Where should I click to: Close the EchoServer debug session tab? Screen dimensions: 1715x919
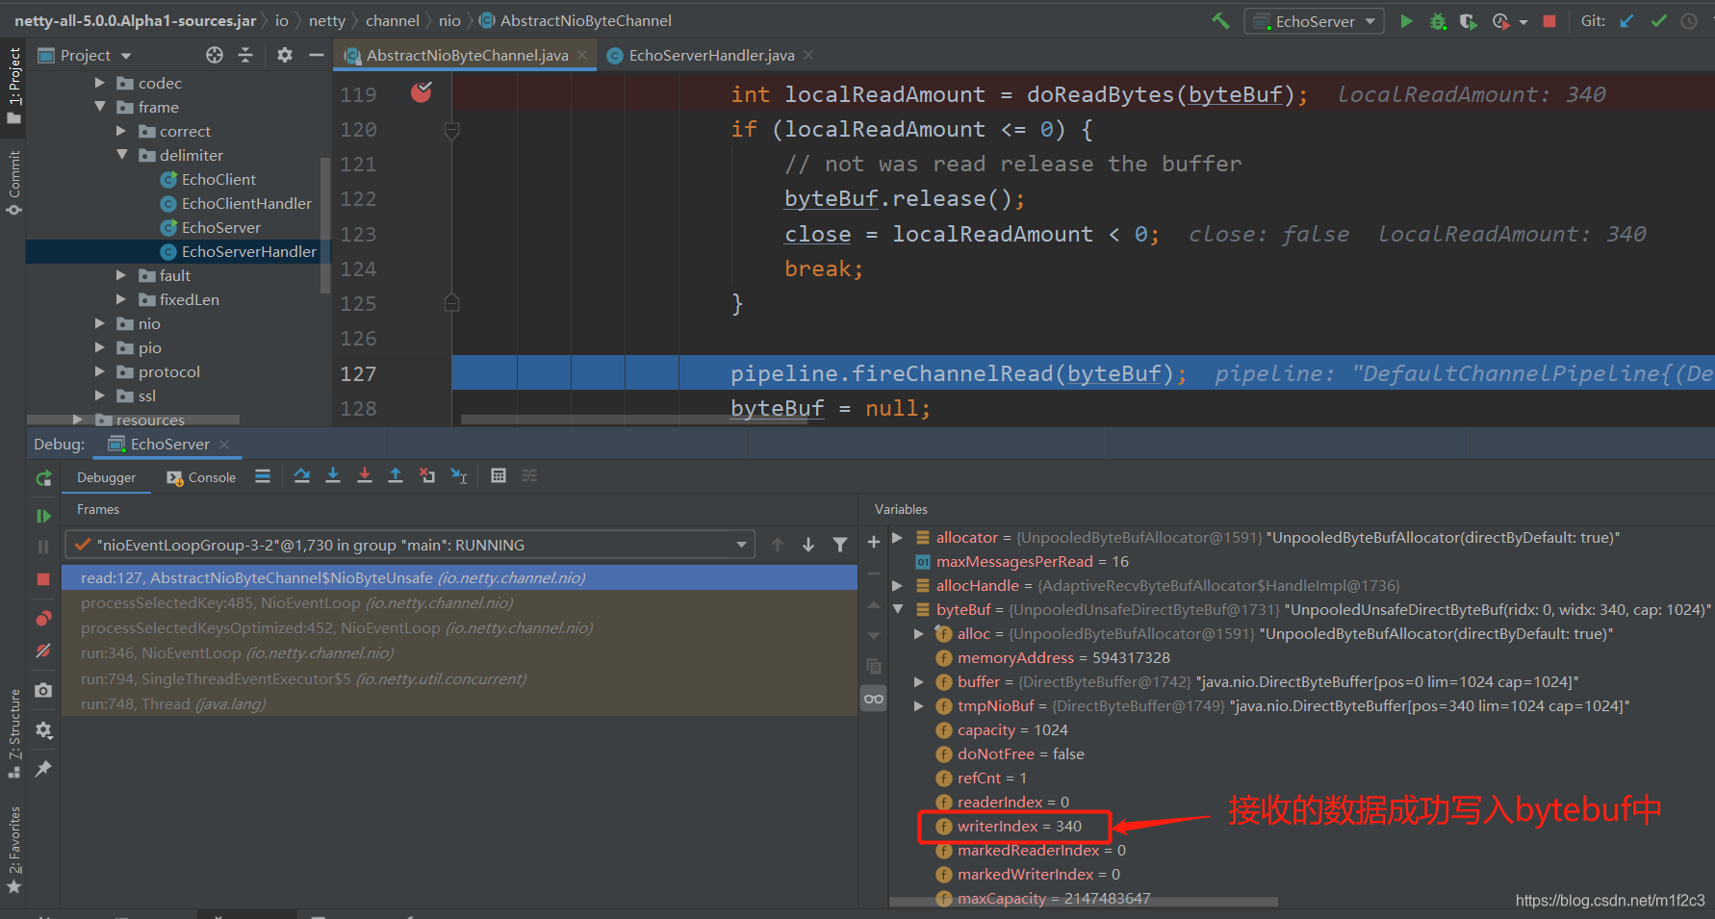tap(224, 444)
